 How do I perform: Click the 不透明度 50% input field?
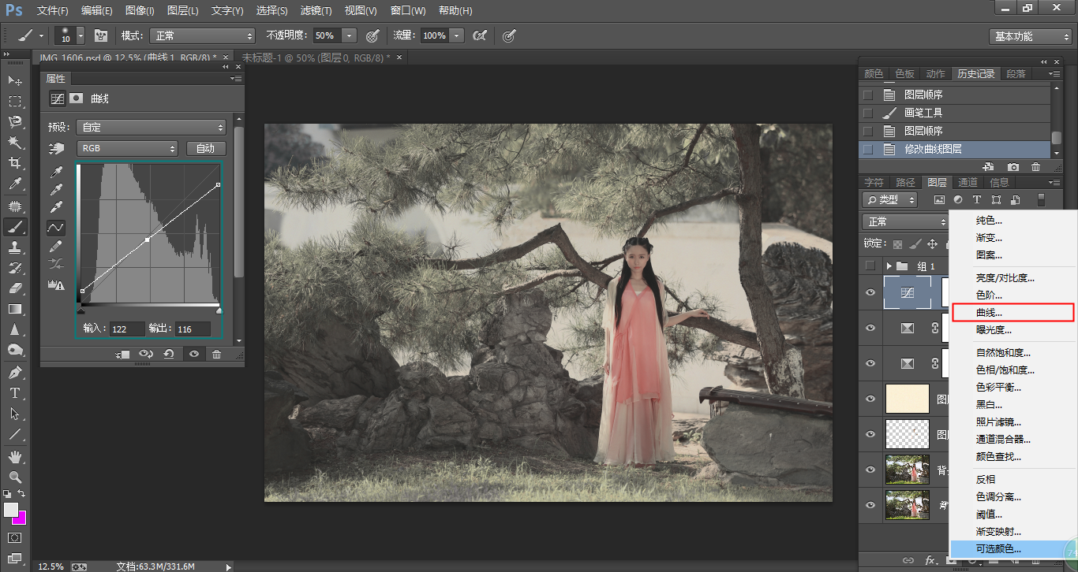(326, 35)
